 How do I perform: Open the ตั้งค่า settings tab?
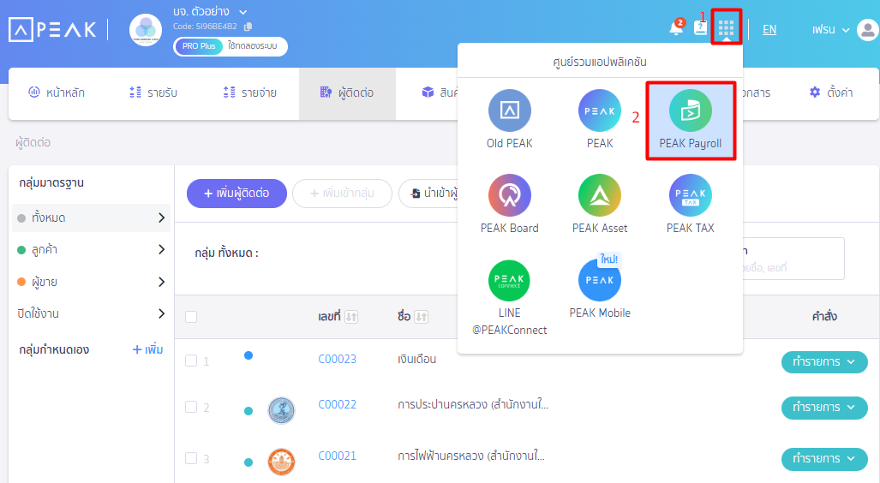(x=830, y=92)
